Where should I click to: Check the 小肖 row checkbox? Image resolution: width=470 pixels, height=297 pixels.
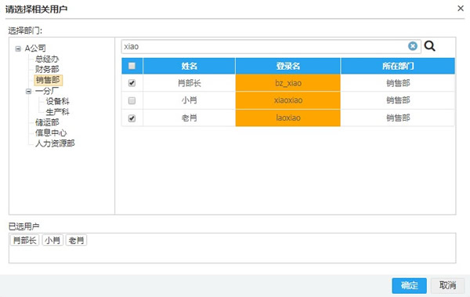pos(132,100)
